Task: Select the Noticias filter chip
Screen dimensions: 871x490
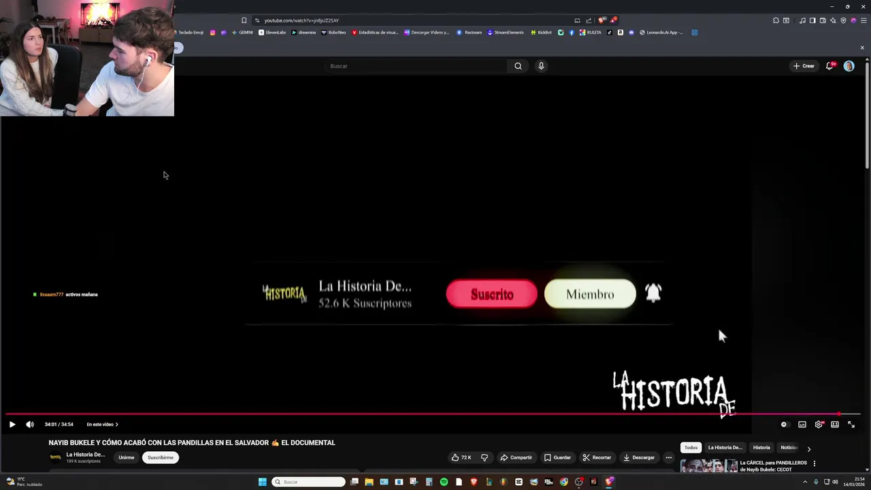Action: (x=789, y=448)
